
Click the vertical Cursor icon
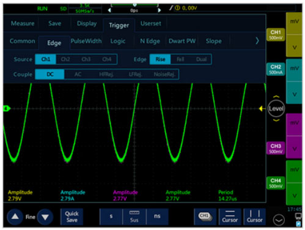tap(255, 217)
